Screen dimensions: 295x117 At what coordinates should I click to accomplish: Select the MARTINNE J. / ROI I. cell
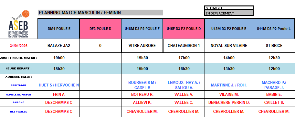point(229,85)
